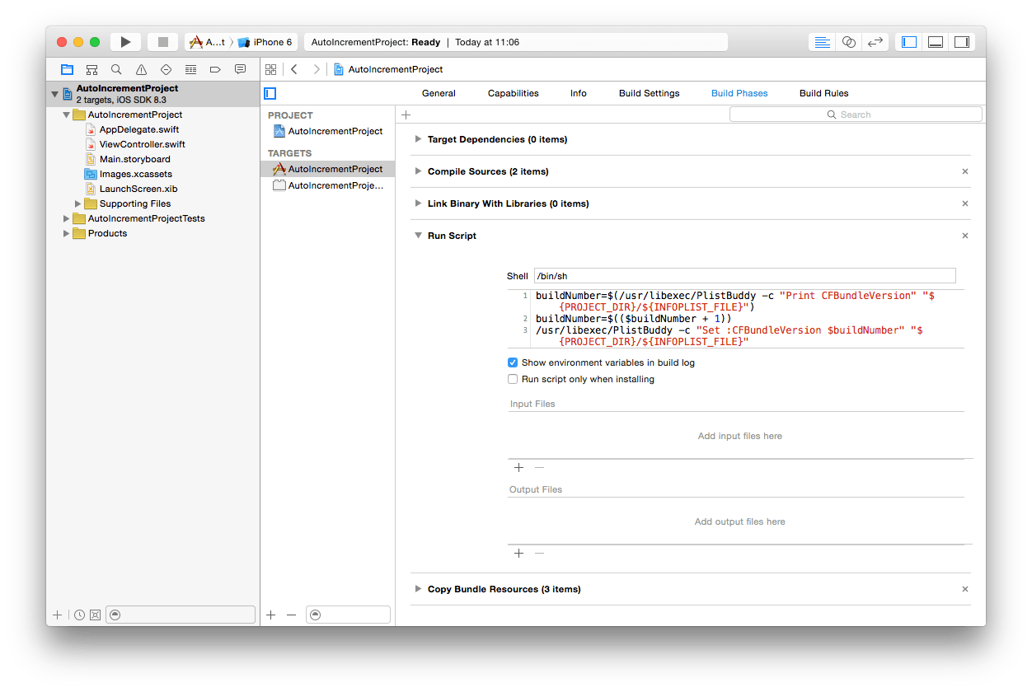Screen dimensions: 1032x692
Task: Add an output file
Action: coord(518,553)
